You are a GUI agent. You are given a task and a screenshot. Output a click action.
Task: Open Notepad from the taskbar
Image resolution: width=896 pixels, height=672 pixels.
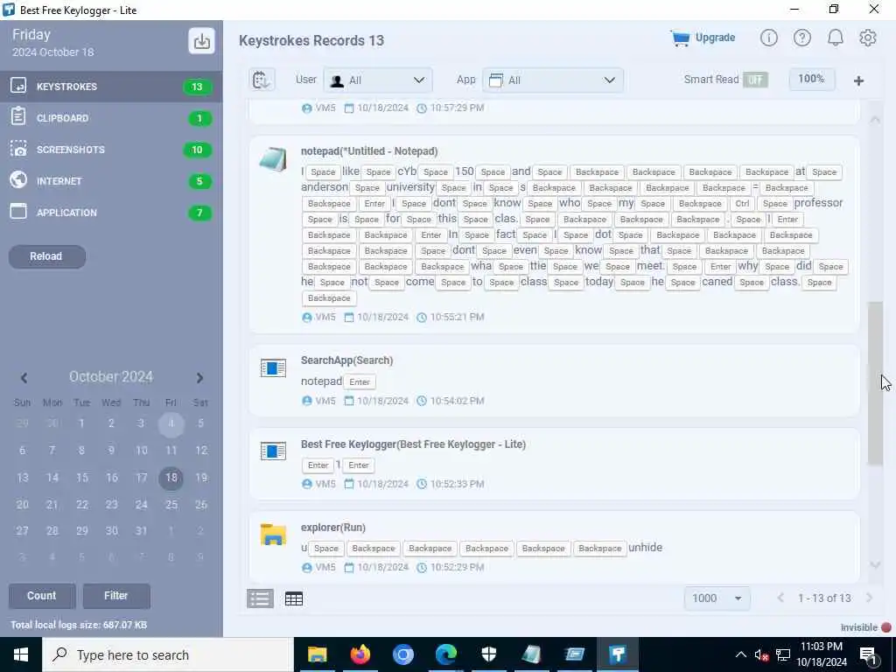click(531, 654)
